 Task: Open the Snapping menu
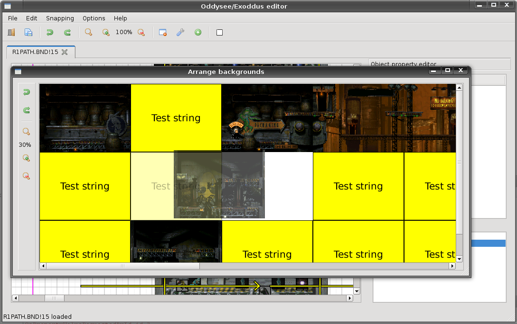(60, 18)
